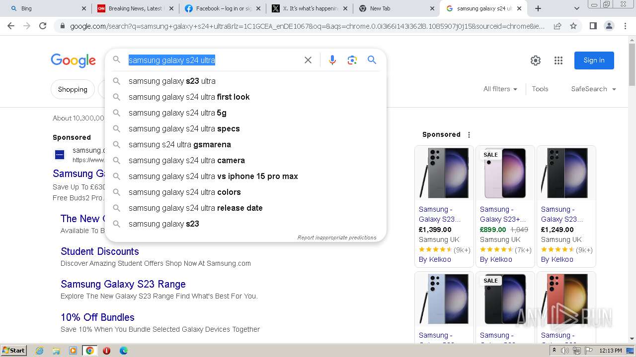
Task: Choose suggestion s24 ultra 5g
Action: (245, 113)
